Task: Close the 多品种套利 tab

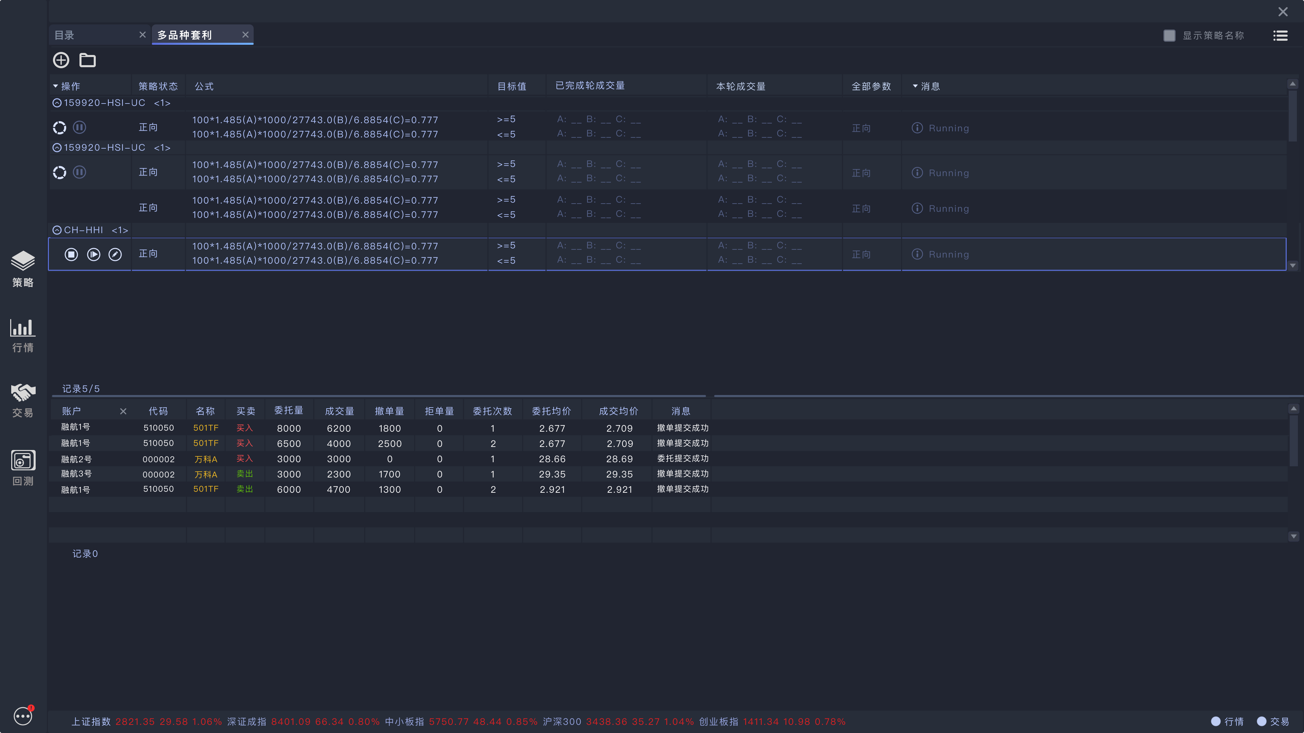Action: tap(246, 35)
